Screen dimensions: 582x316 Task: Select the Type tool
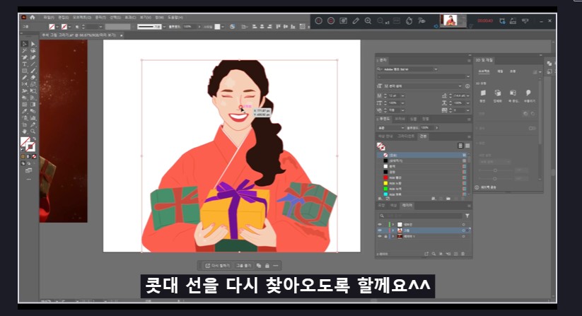coord(25,64)
